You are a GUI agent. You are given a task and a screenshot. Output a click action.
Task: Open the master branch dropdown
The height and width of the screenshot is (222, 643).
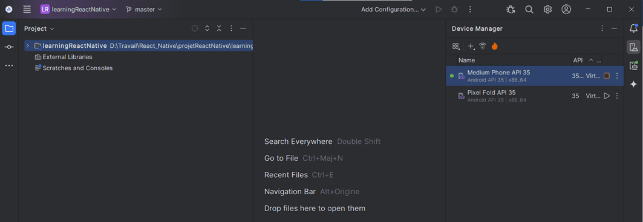[x=144, y=9]
